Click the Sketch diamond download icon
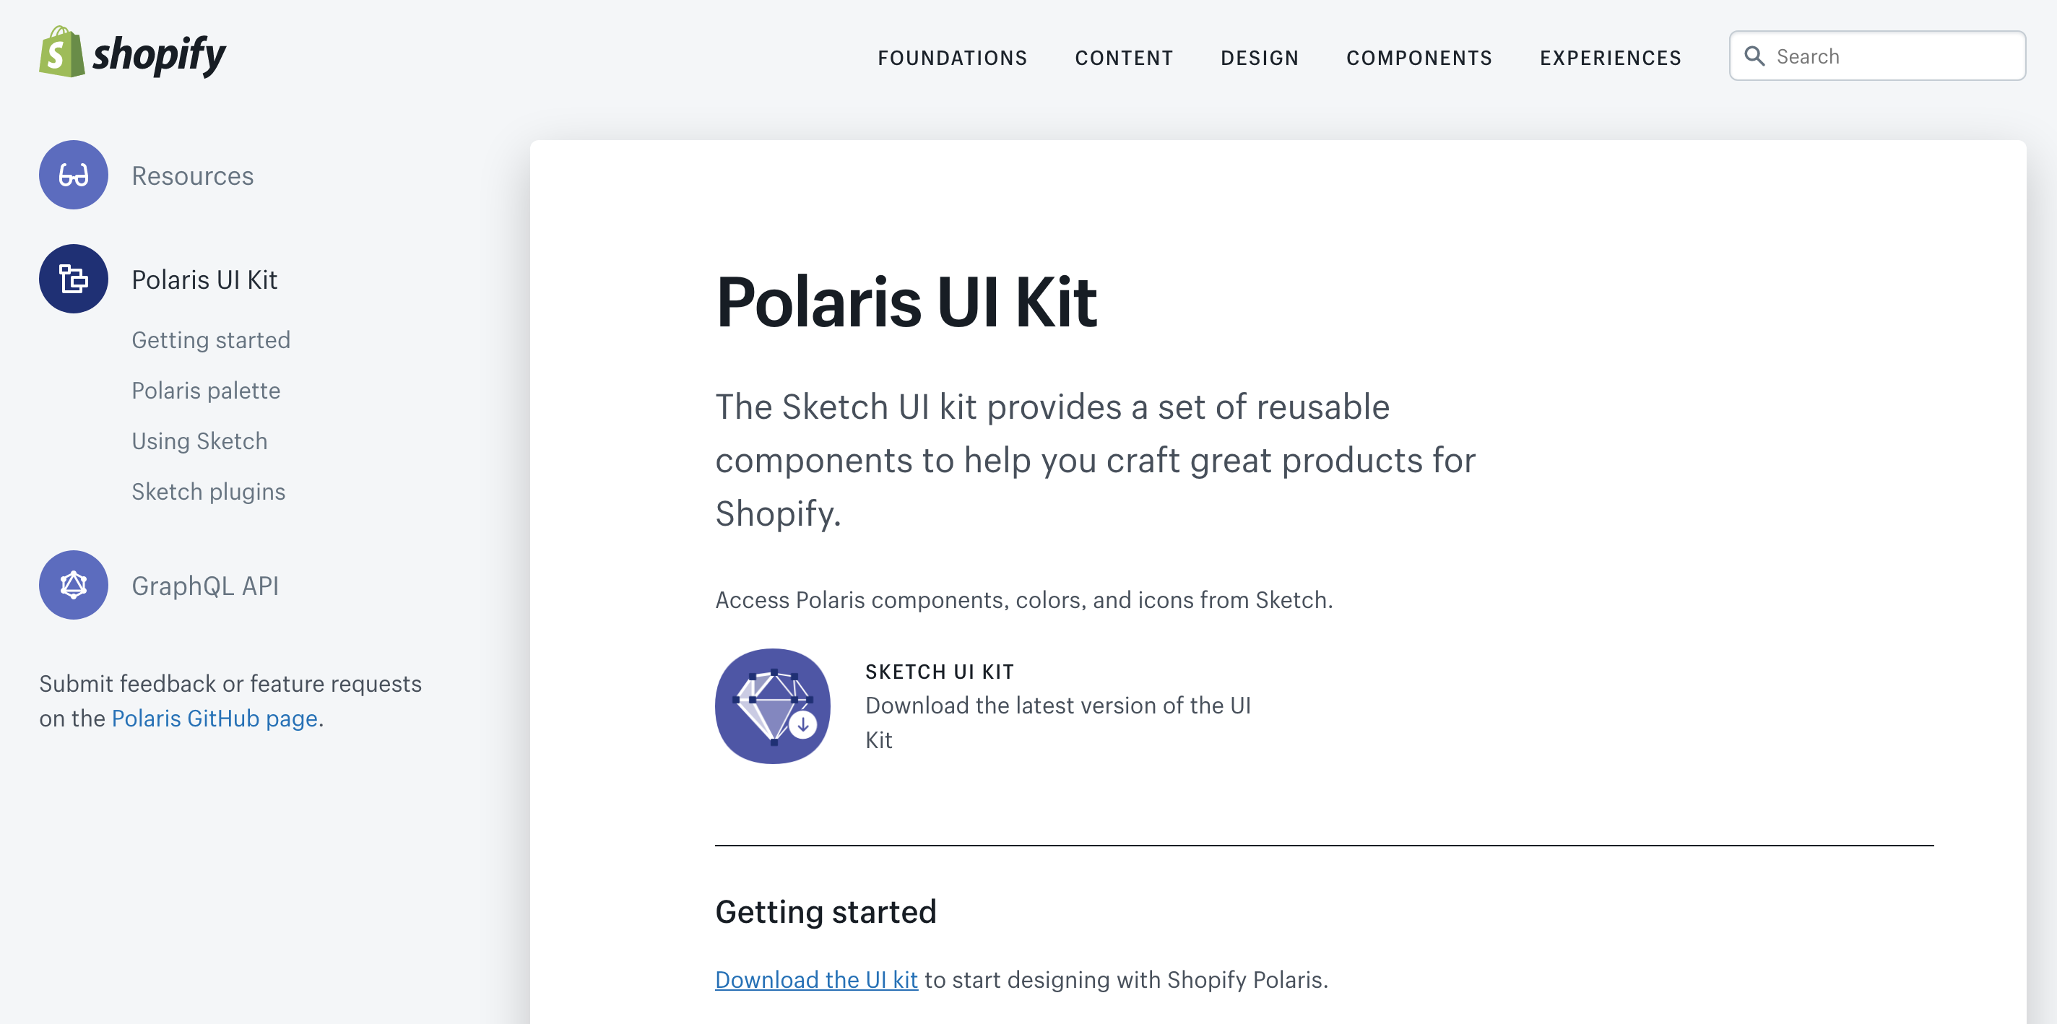The image size is (2057, 1024). pyautogui.click(x=772, y=706)
